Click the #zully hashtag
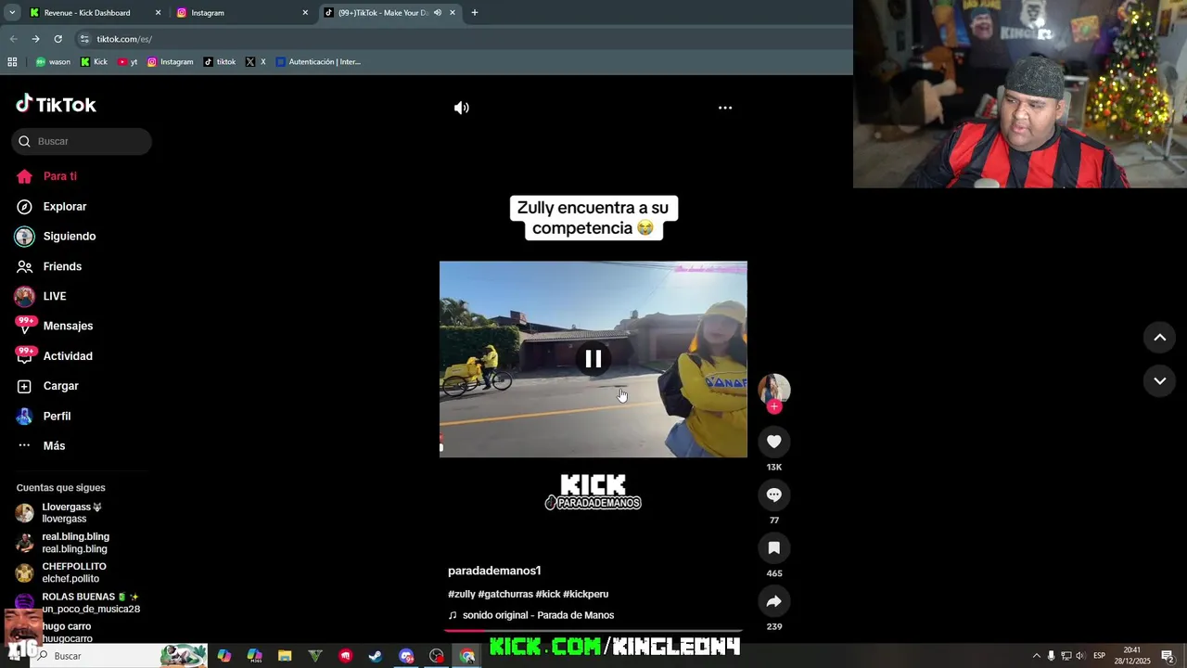 [x=462, y=594]
